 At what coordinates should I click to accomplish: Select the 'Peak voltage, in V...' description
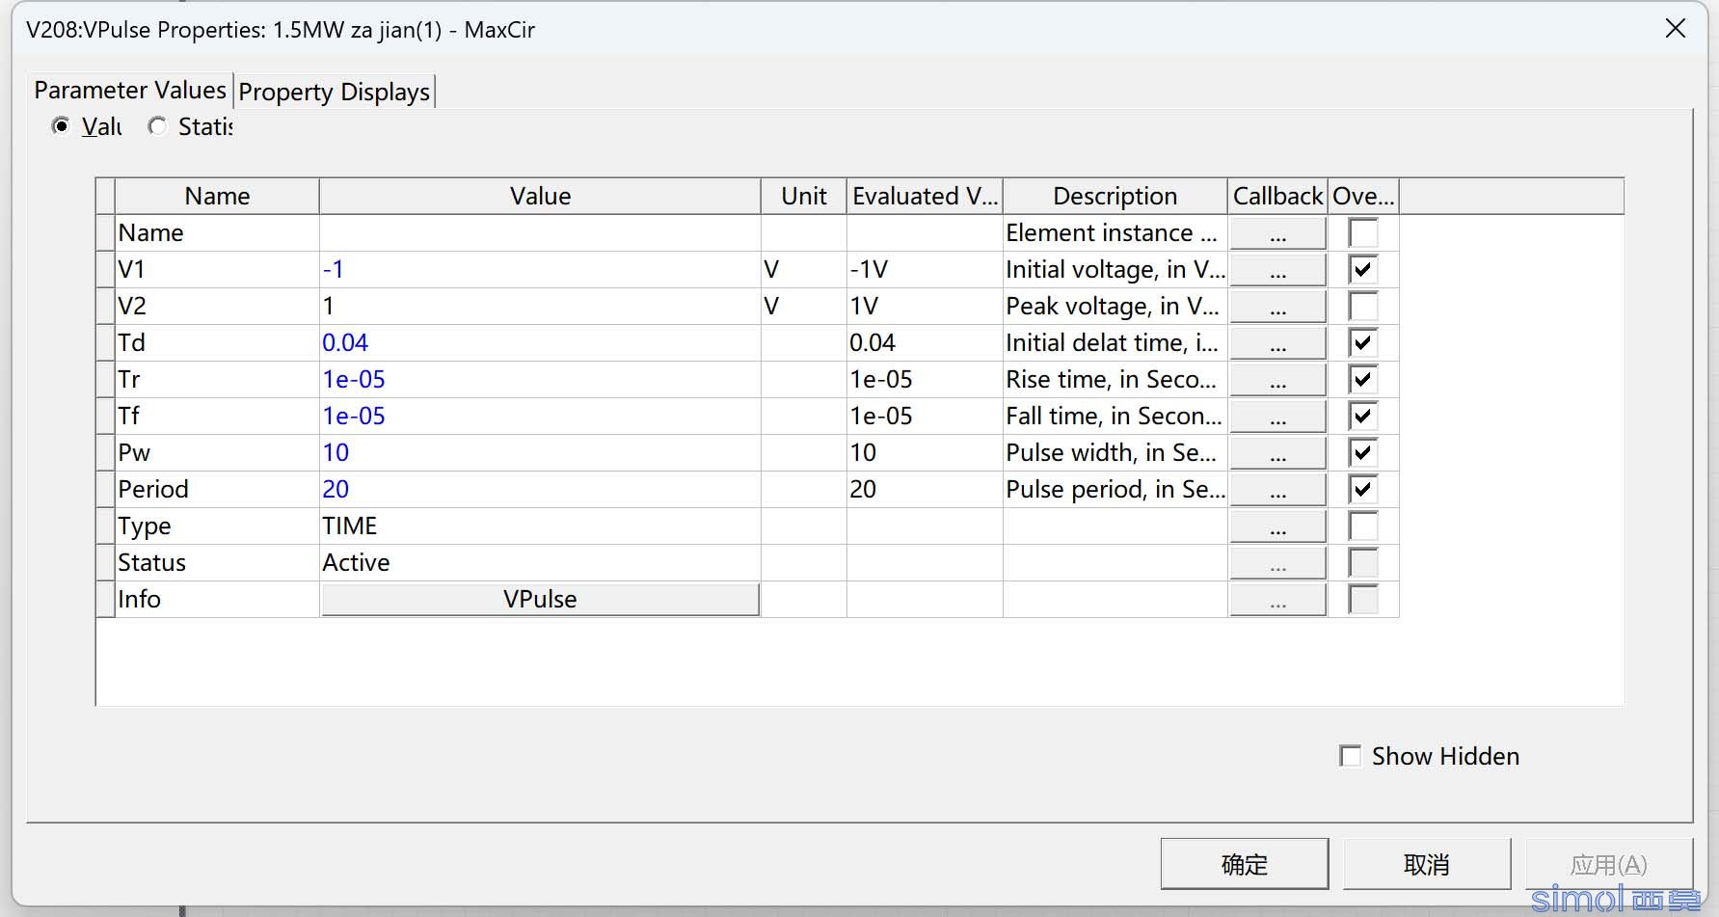[x=1115, y=307]
